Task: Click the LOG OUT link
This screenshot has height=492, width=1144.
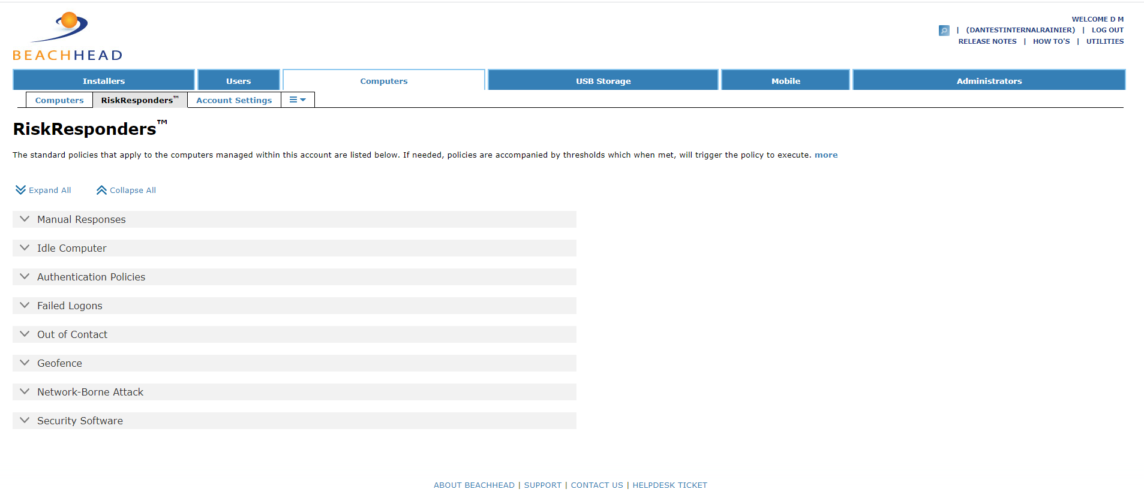Action: (x=1107, y=30)
